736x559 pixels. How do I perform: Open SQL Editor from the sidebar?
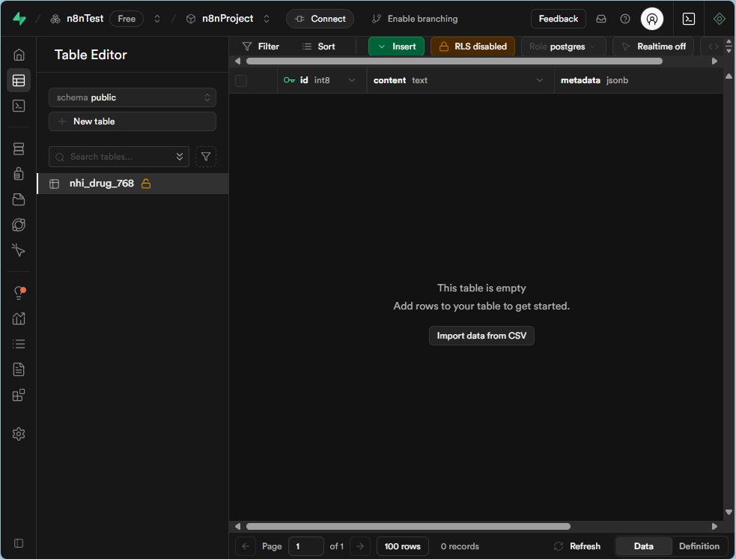19,106
